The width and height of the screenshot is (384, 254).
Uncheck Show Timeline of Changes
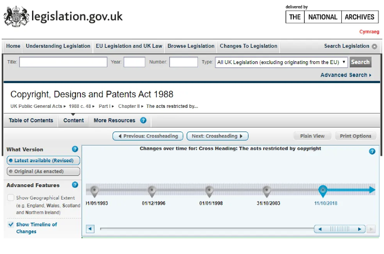(x=11, y=224)
